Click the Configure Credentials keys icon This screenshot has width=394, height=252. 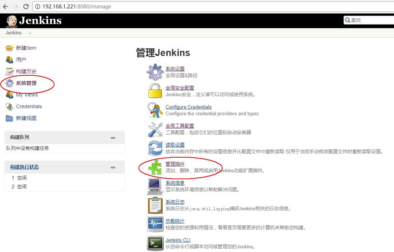click(155, 110)
